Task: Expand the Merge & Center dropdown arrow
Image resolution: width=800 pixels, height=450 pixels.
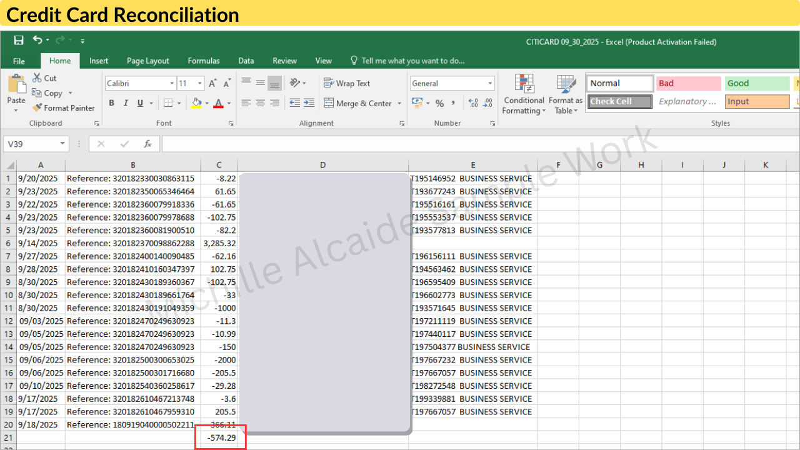Action: [x=399, y=103]
